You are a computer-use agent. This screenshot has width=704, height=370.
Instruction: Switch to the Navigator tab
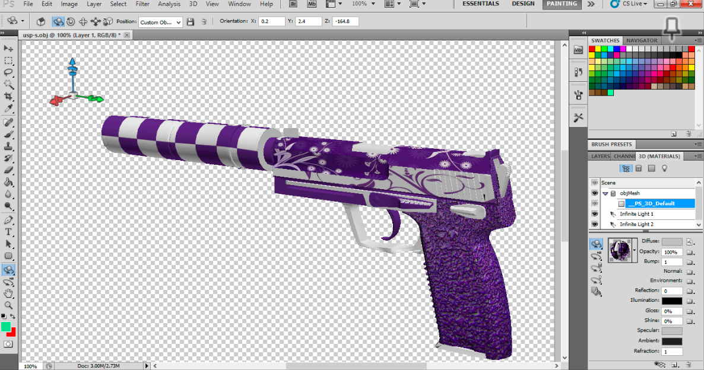click(642, 40)
